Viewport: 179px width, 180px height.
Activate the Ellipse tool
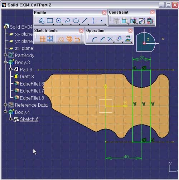(76, 21)
